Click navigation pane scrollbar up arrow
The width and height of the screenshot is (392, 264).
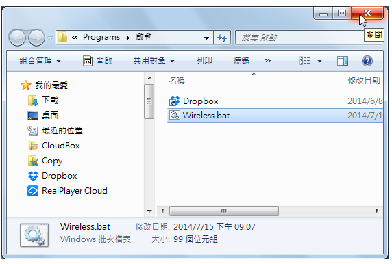pyautogui.click(x=149, y=78)
